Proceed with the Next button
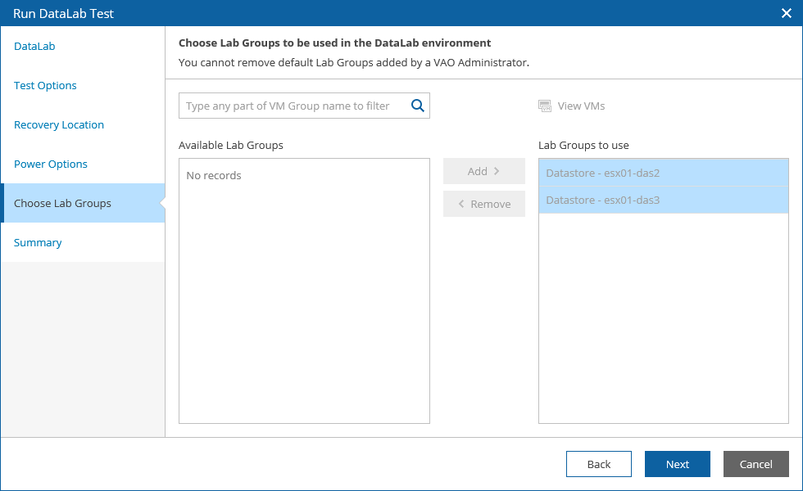Viewport: 803px width, 491px height. point(677,464)
